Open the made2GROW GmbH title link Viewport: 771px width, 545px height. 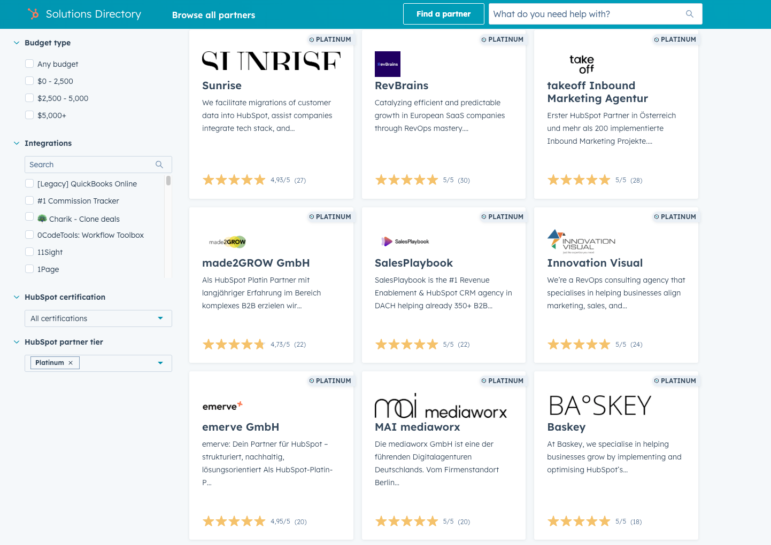coord(256,263)
